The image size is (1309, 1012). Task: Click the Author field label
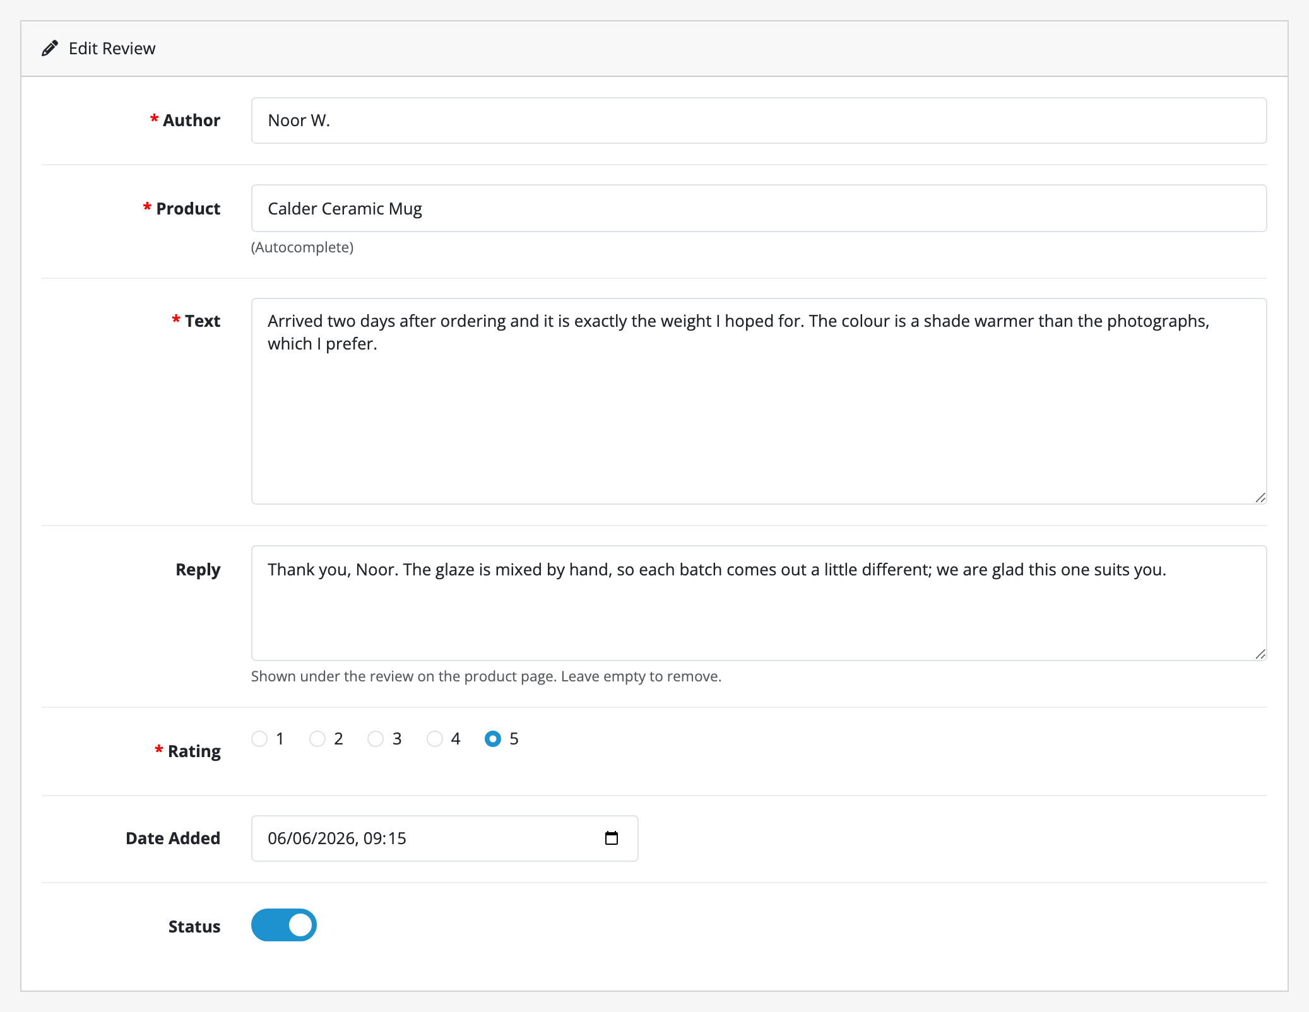tap(191, 121)
